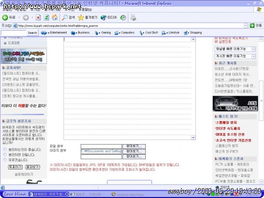Click the survey vote button
This screenshot has width=264, height=198.
point(15,167)
